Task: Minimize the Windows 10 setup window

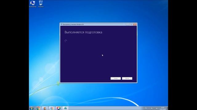Action: (127, 24)
